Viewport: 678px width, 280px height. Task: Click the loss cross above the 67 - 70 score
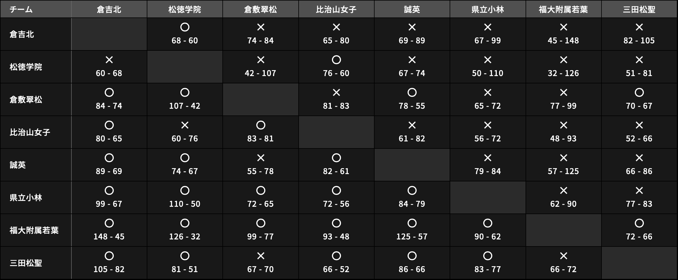(261, 256)
